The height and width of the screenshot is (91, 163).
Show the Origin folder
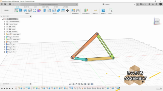coord(7,27)
